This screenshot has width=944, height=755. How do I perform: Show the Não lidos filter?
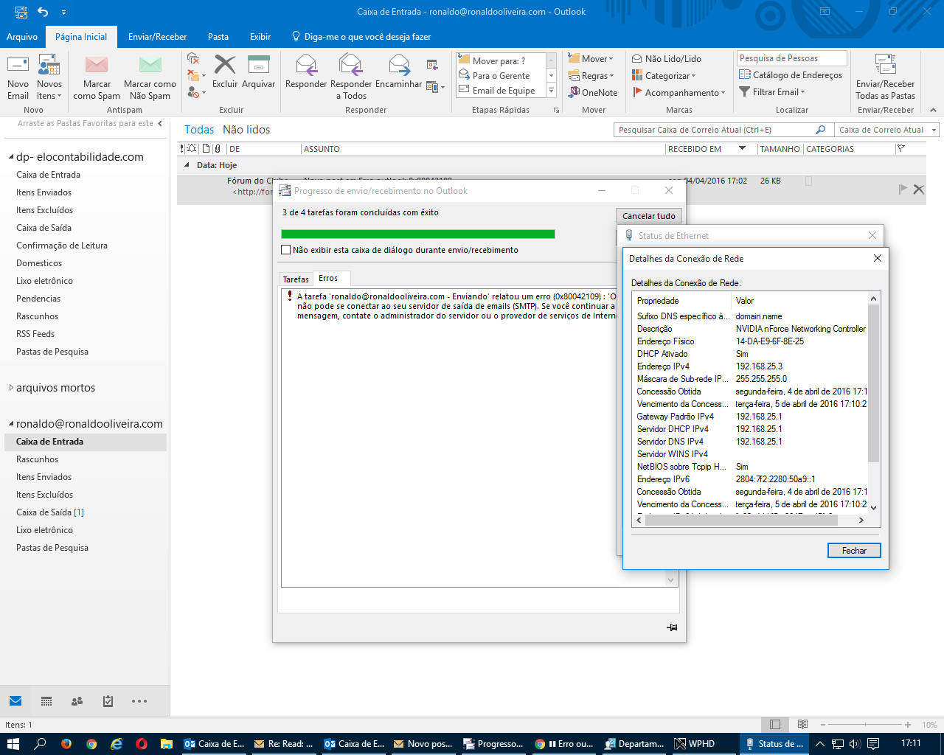click(246, 130)
